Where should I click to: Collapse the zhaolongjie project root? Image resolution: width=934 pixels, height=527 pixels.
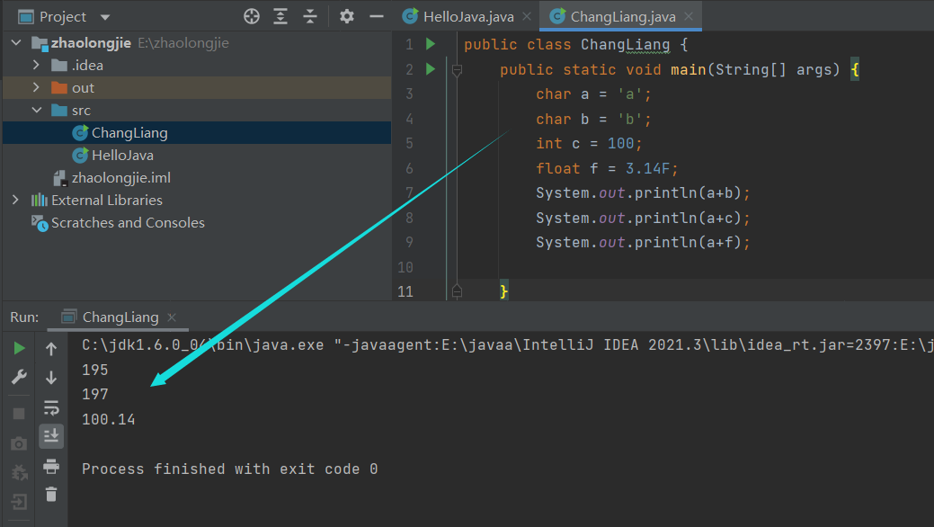pyautogui.click(x=17, y=43)
